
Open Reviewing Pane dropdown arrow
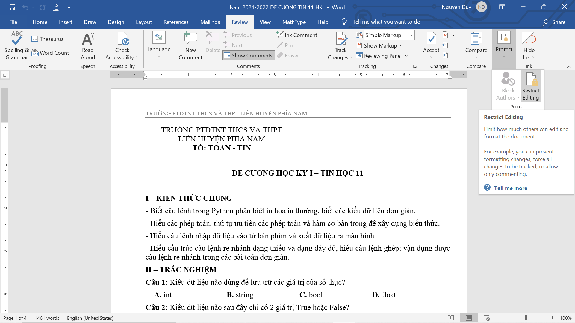click(x=406, y=56)
